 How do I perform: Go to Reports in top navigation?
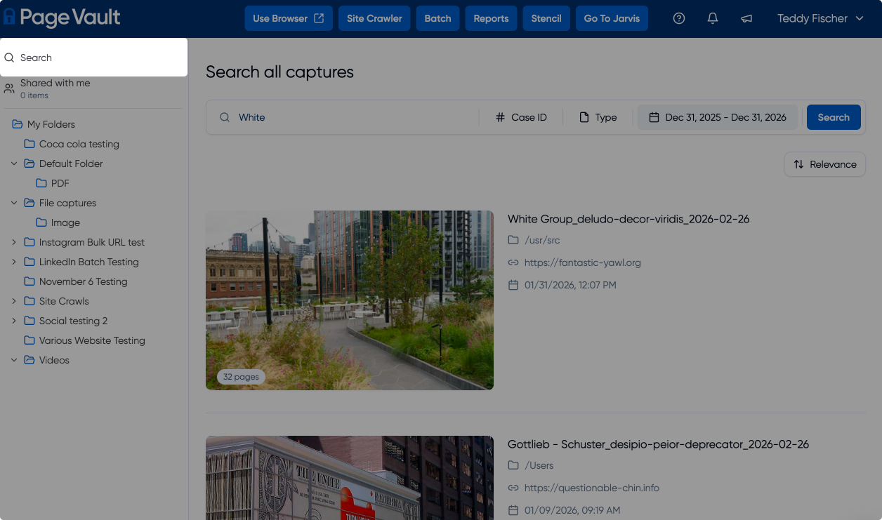click(491, 19)
